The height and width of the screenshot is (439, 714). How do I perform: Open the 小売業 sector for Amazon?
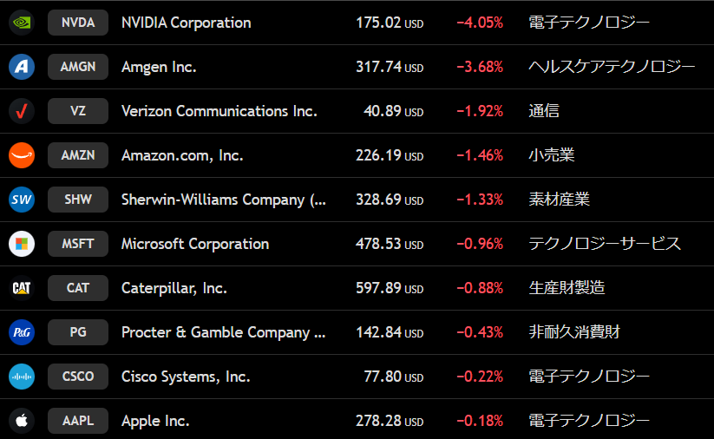(x=552, y=155)
